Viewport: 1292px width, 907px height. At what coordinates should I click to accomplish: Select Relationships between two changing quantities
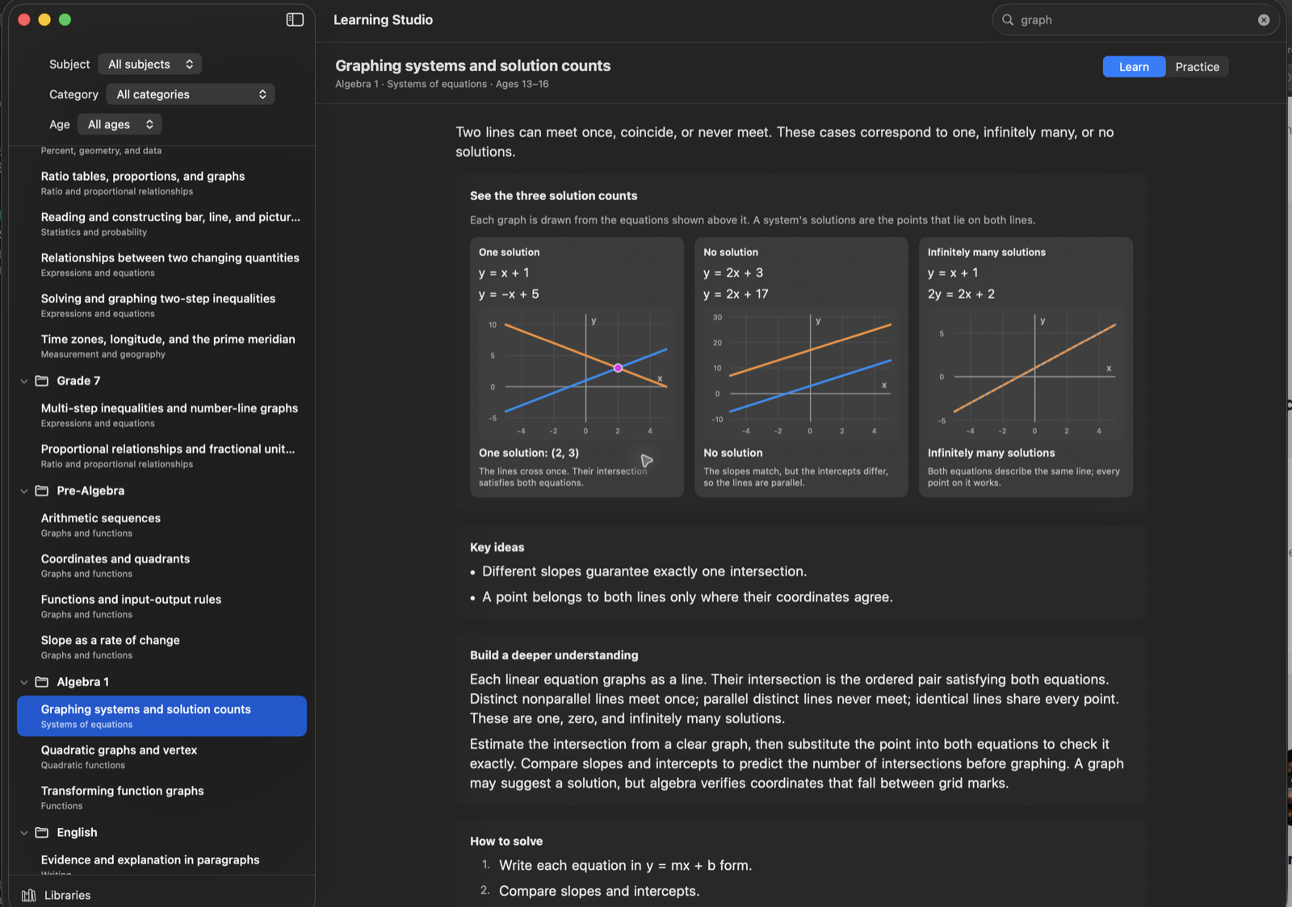pyautogui.click(x=161, y=265)
